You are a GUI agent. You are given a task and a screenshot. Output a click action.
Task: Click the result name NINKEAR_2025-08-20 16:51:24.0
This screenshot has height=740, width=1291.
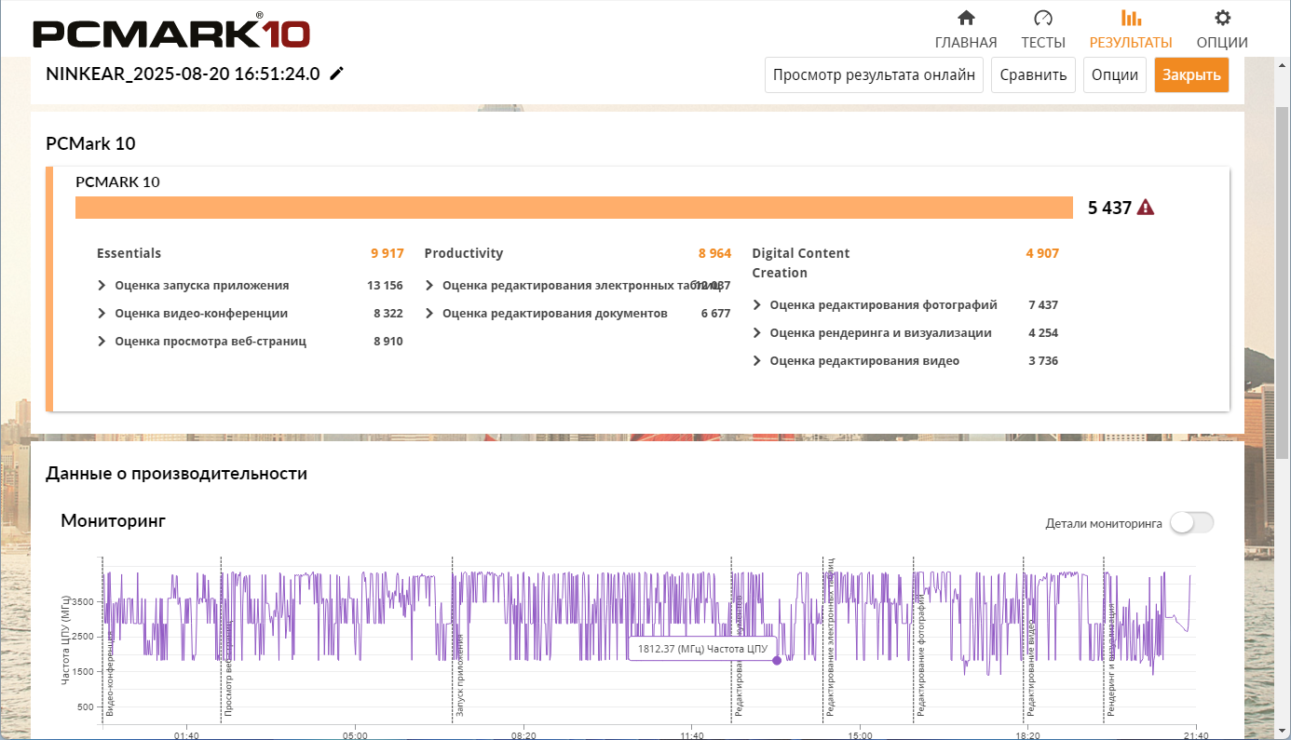(183, 74)
